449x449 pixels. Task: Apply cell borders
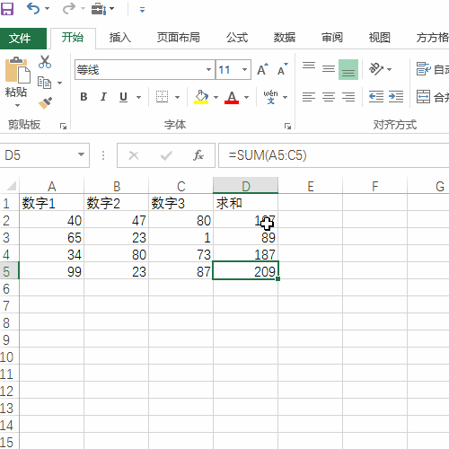pyautogui.click(x=162, y=97)
